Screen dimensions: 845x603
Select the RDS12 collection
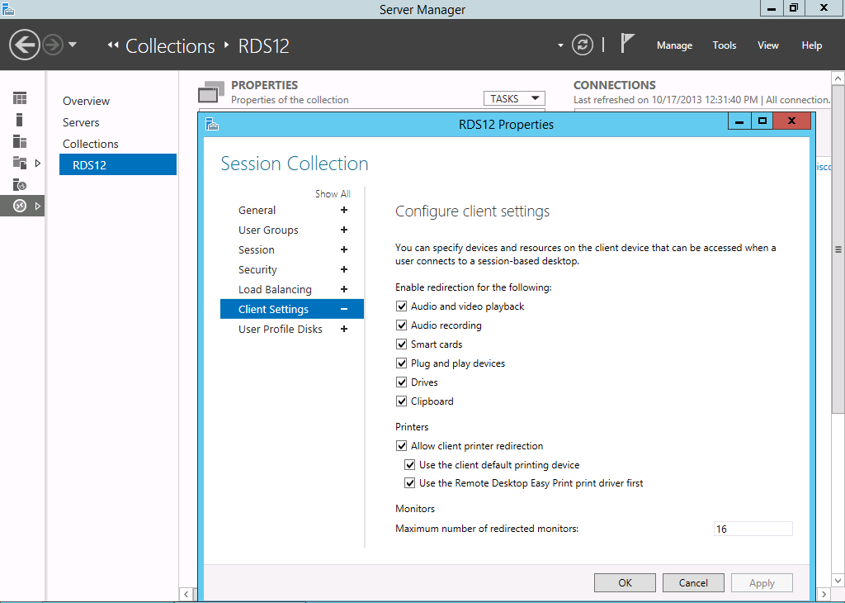(x=118, y=164)
